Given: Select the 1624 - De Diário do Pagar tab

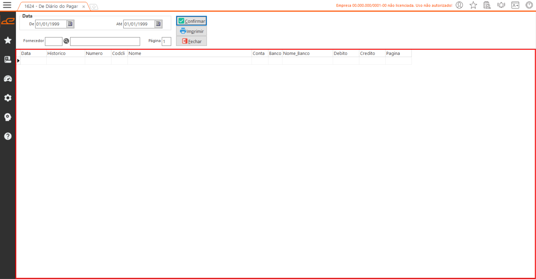Looking at the screenshot, I should pos(51,6).
